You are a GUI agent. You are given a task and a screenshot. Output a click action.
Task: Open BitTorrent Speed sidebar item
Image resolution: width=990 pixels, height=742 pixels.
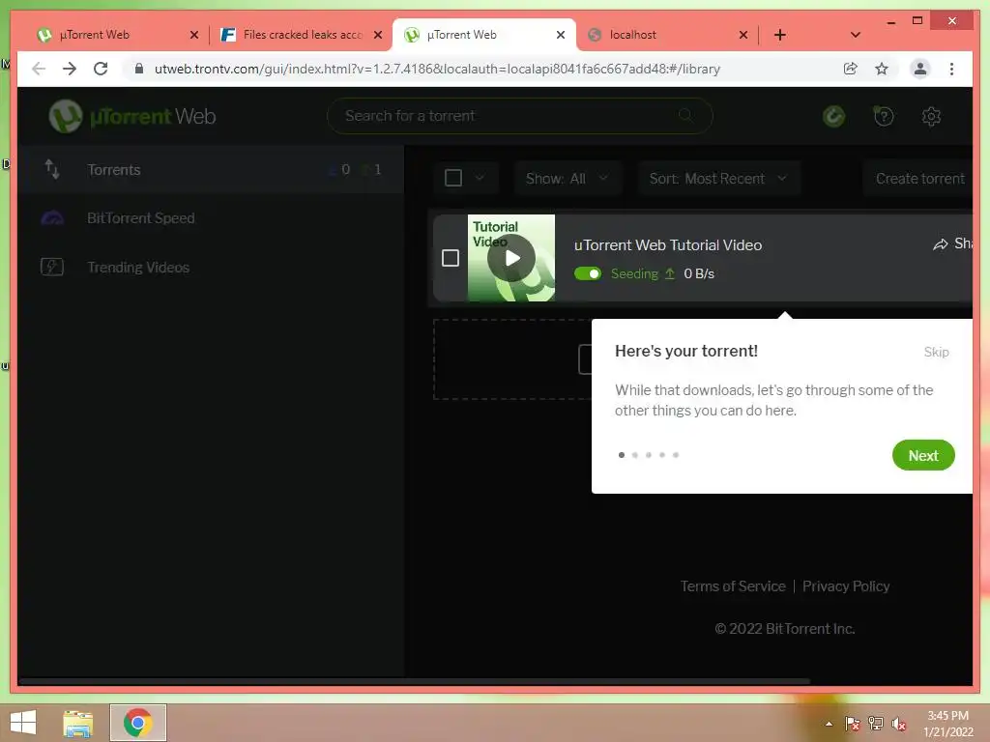point(211,217)
